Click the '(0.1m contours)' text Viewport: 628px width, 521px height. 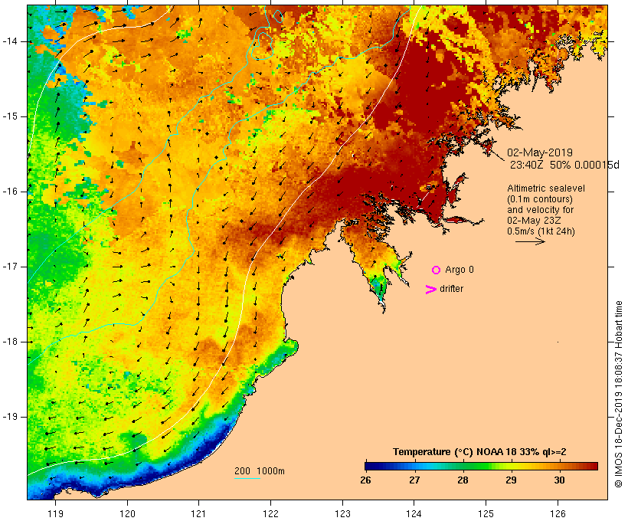pyautogui.click(x=540, y=199)
